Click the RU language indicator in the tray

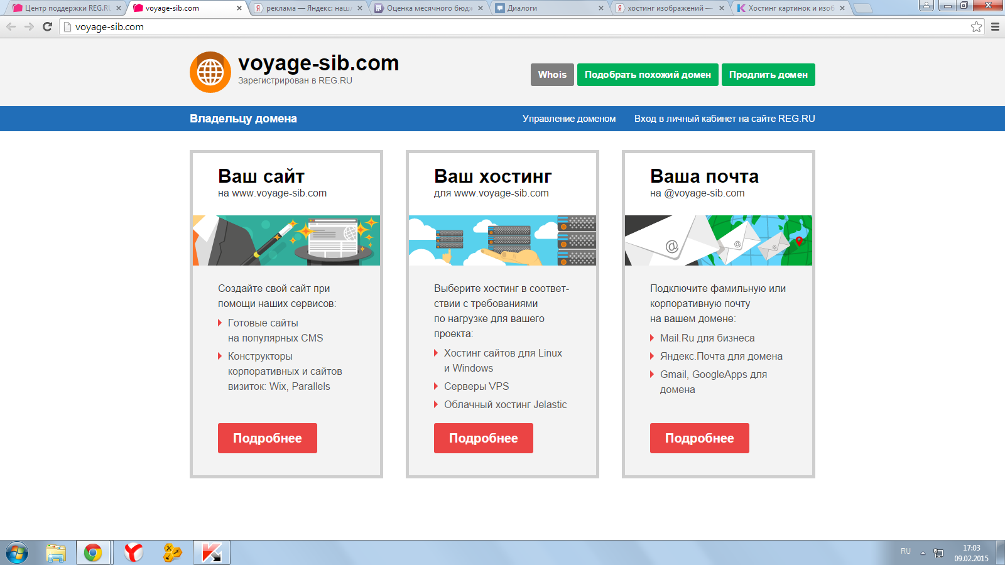pyautogui.click(x=906, y=551)
